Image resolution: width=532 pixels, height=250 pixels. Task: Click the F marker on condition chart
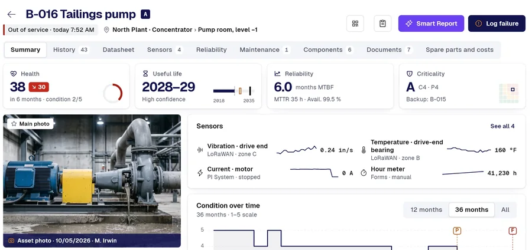(x=512, y=231)
